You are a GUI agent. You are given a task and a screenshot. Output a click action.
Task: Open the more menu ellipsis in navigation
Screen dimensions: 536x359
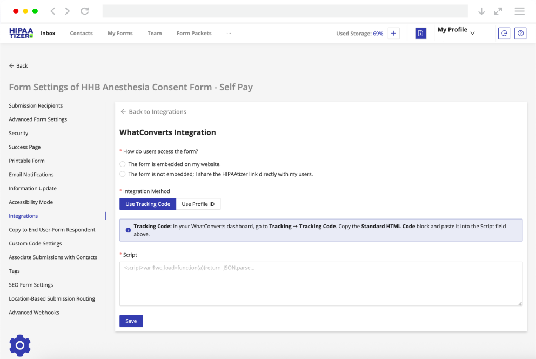pos(229,34)
